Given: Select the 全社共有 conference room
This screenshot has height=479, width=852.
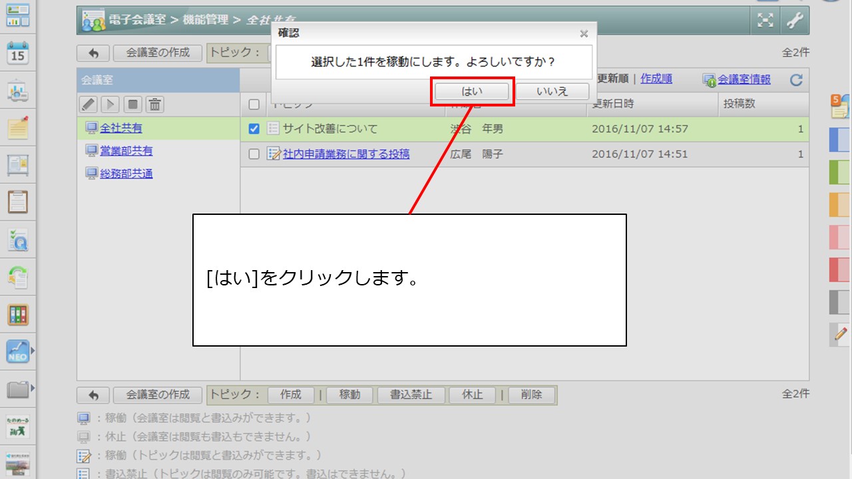Looking at the screenshot, I should (121, 128).
